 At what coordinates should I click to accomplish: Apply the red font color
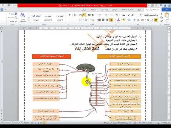tap(118, 20)
